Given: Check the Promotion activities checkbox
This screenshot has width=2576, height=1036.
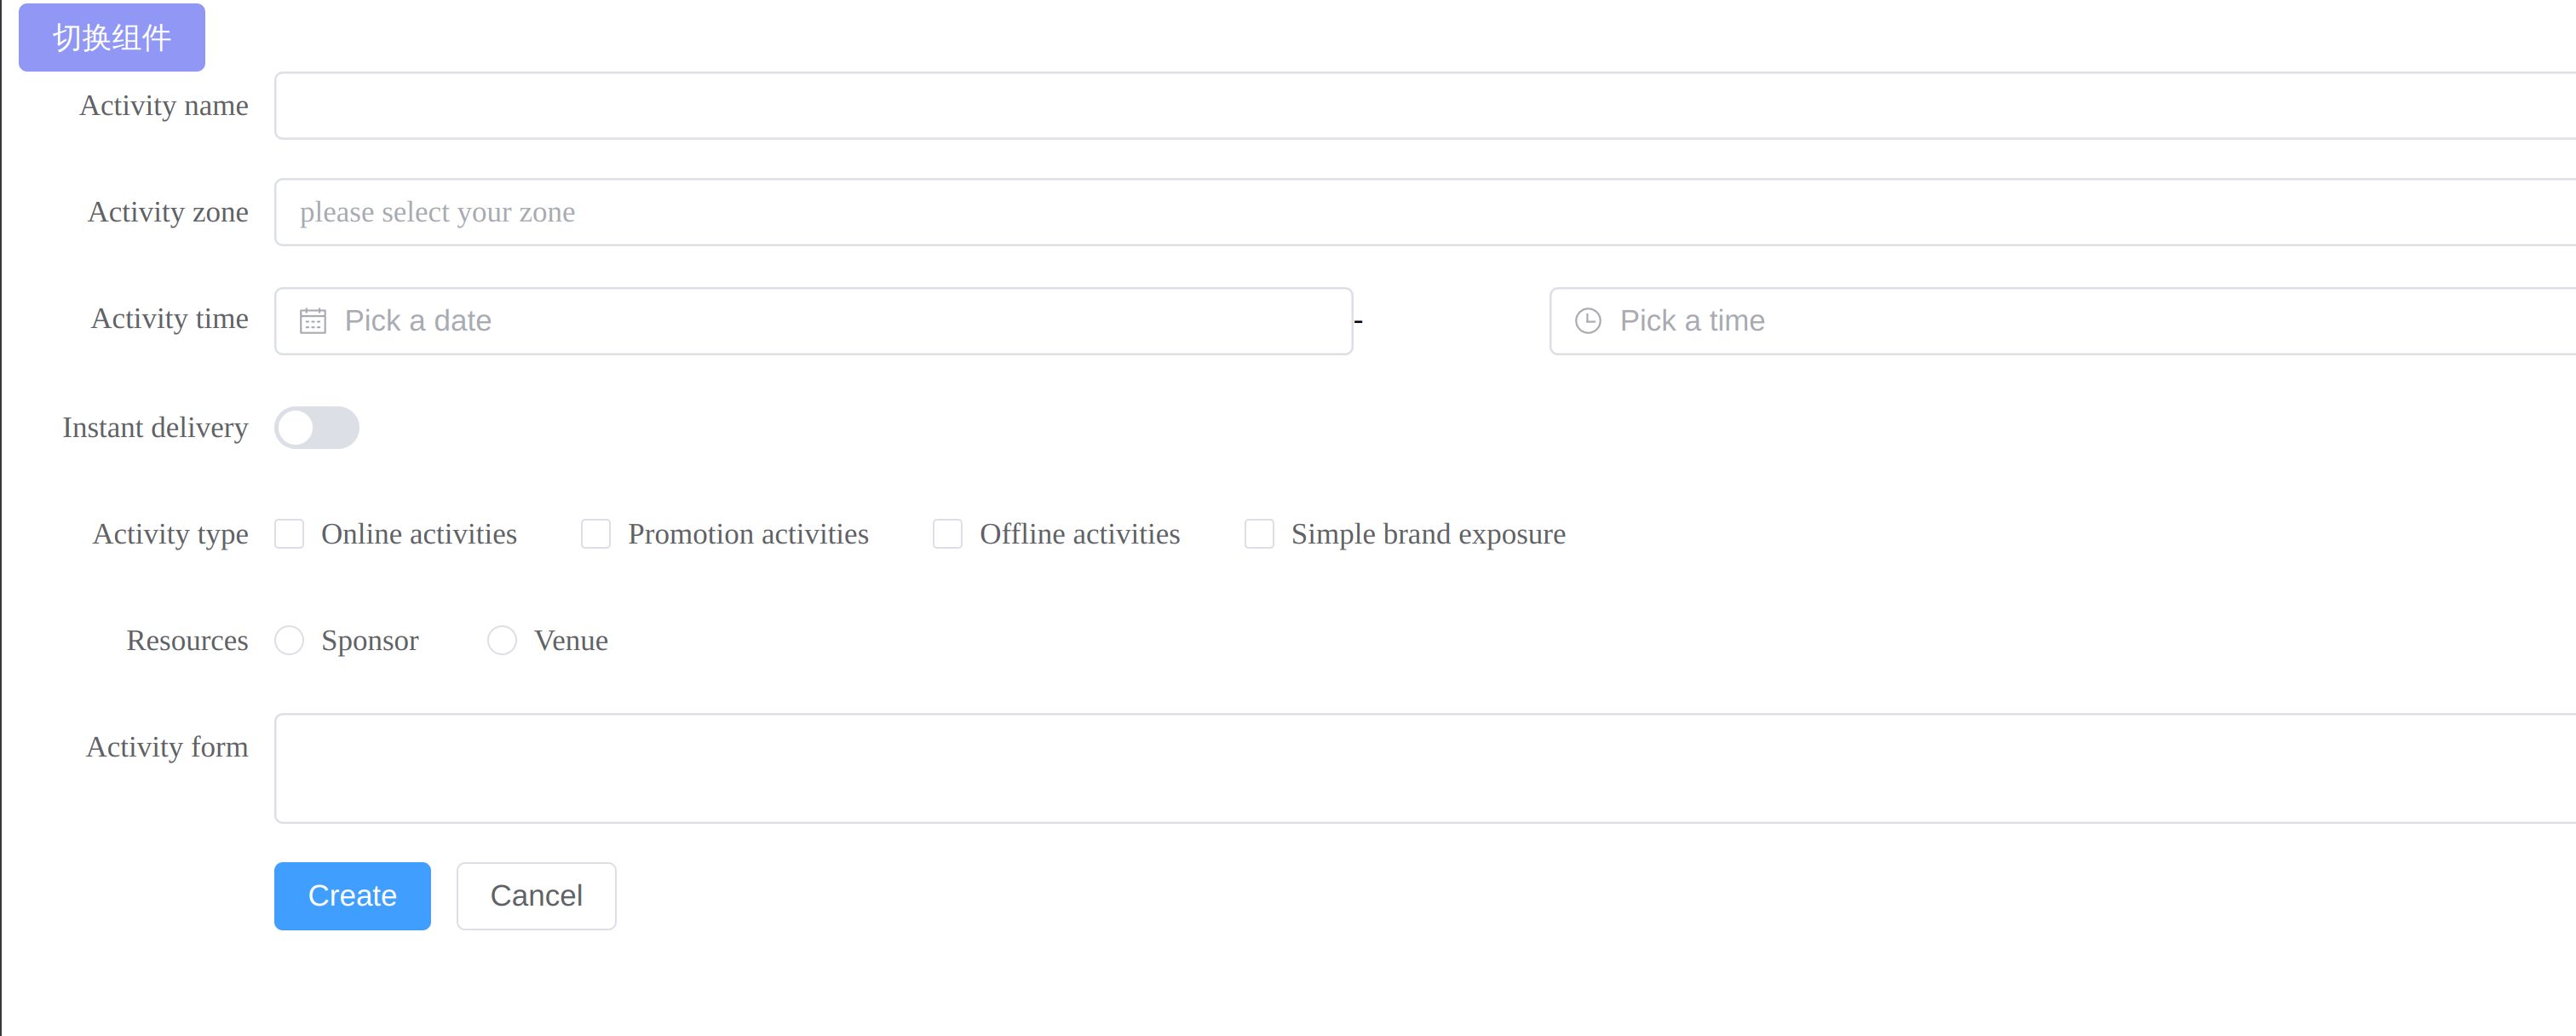Looking at the screenshot, I should (x=596, y=534).
